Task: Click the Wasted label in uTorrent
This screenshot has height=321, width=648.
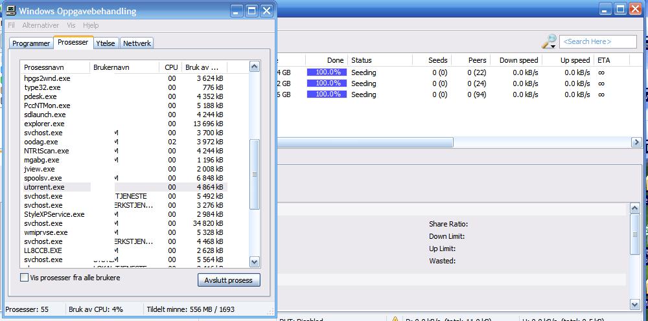Action: click(x=442, y=261)
